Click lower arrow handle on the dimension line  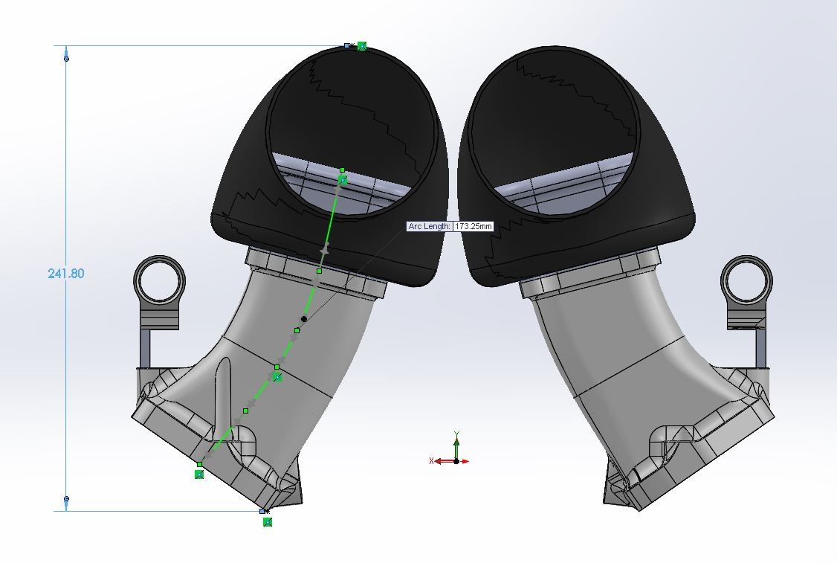tap(66, 499)
